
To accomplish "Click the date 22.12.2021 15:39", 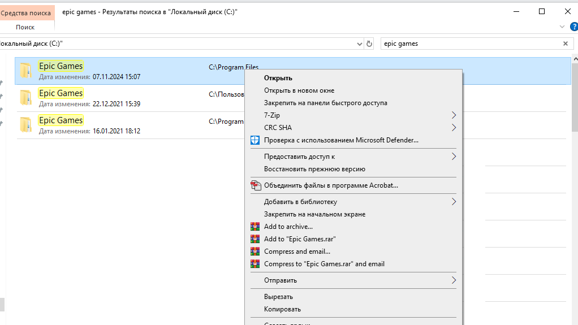I will (117, 104).
